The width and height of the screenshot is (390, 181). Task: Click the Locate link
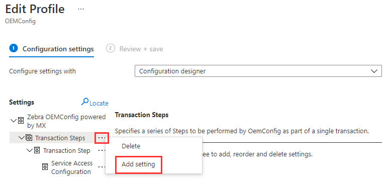[99, 103]
